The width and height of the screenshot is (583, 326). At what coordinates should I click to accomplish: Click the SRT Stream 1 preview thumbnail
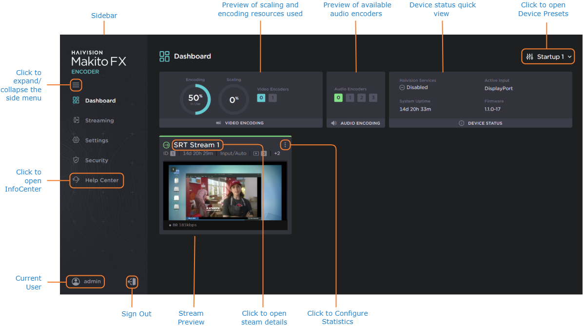[225, 192]
